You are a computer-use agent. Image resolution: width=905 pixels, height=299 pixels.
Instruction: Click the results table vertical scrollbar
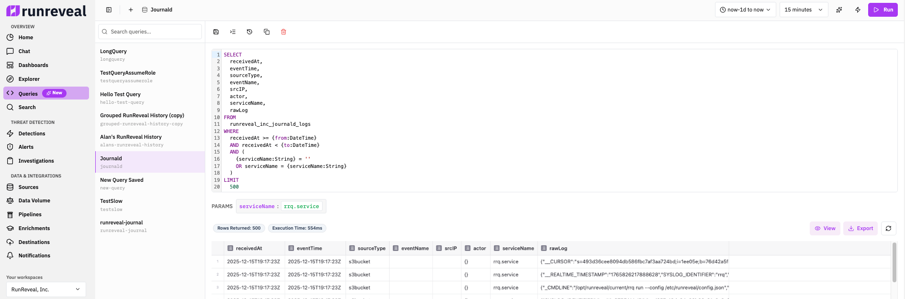click(x=894, y=262)
